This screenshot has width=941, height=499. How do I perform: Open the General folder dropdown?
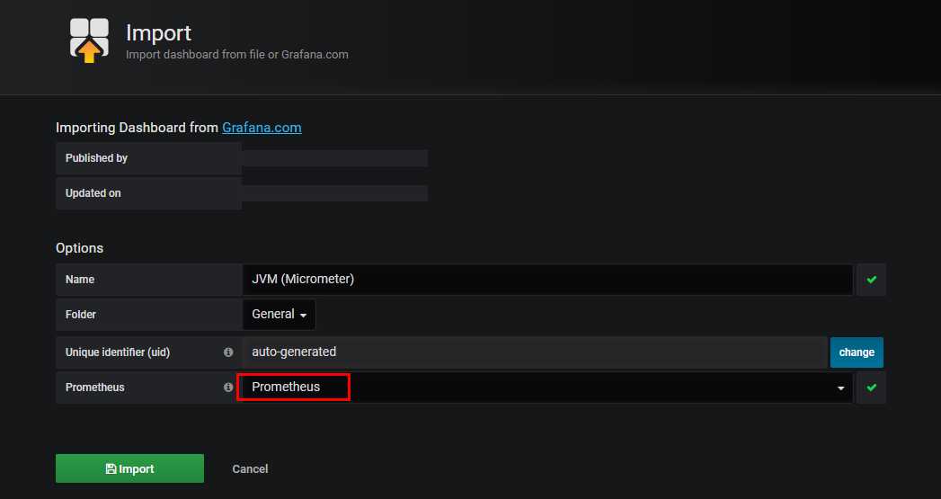point(279,315)
